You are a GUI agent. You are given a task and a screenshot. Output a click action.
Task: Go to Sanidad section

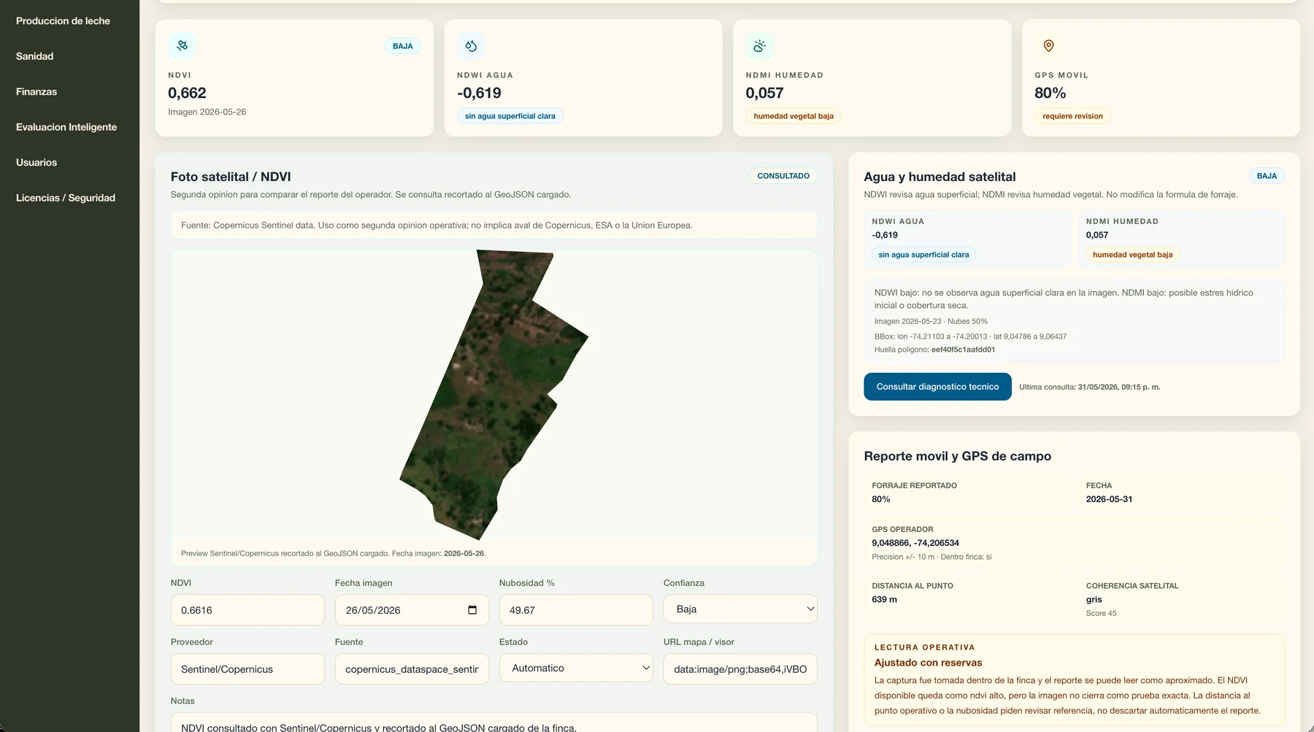coord(34,56)
